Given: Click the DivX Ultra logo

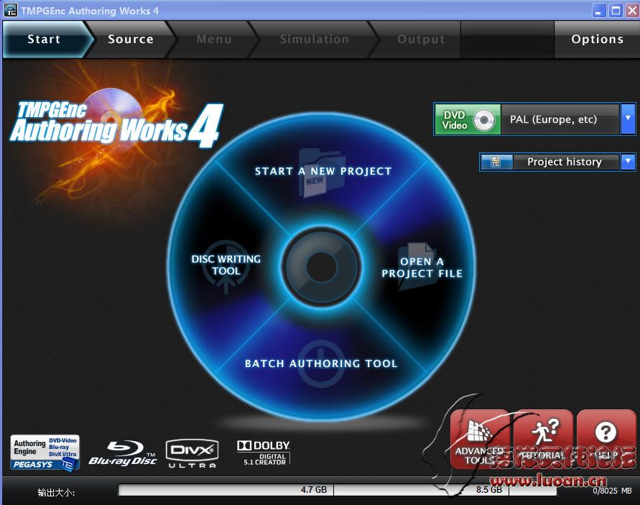Looking at the screenshot, I should pos(192,453).
